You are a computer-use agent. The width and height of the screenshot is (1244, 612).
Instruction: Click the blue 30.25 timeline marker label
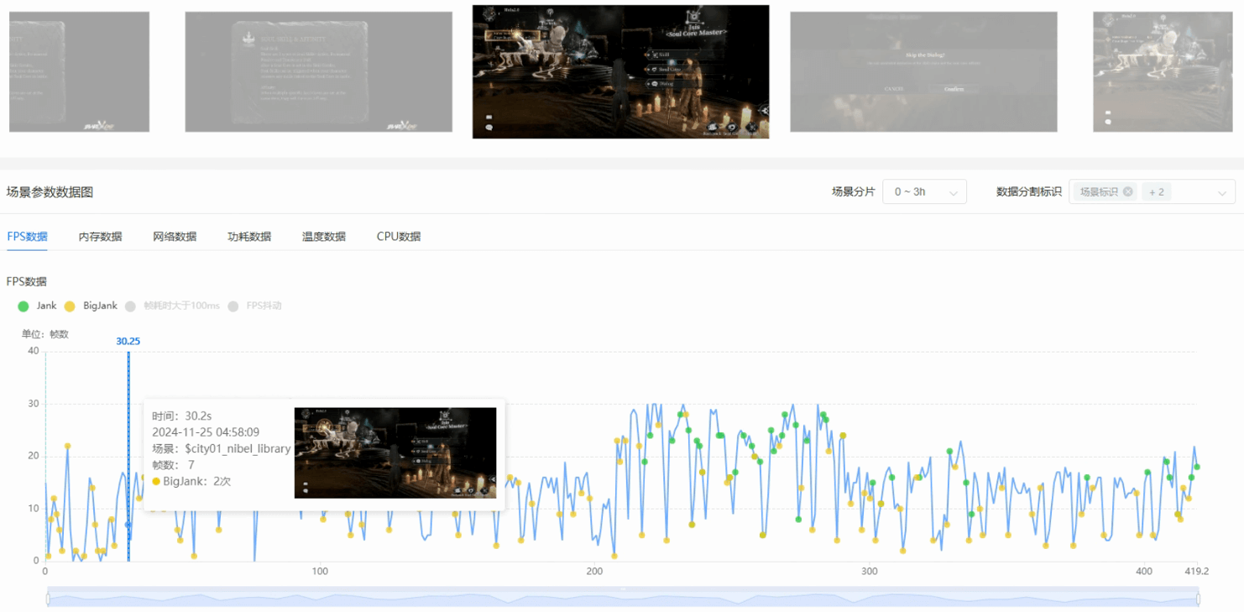[x=128, y=341]
